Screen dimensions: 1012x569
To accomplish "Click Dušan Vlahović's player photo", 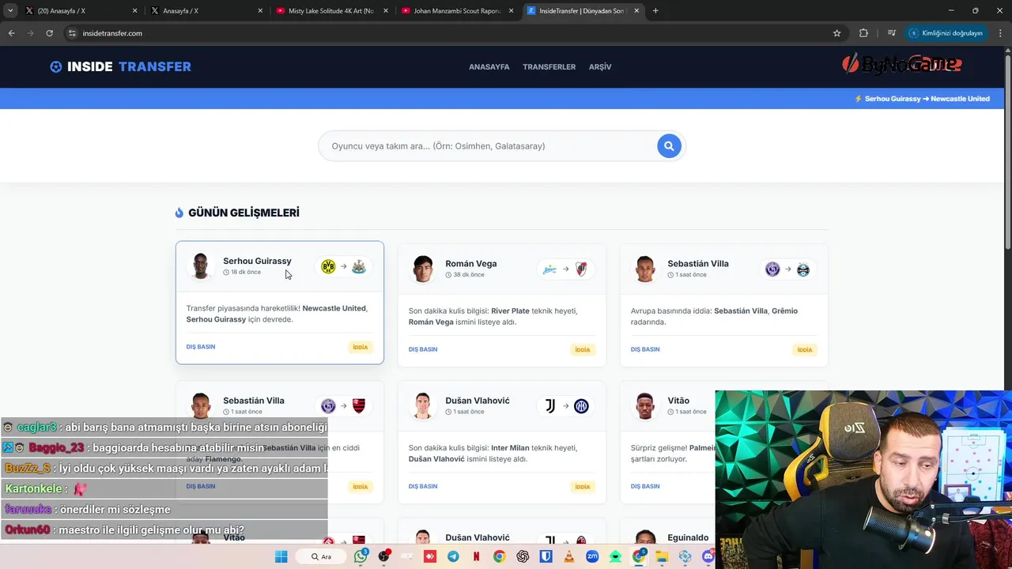I will click(x=422, y=405).
